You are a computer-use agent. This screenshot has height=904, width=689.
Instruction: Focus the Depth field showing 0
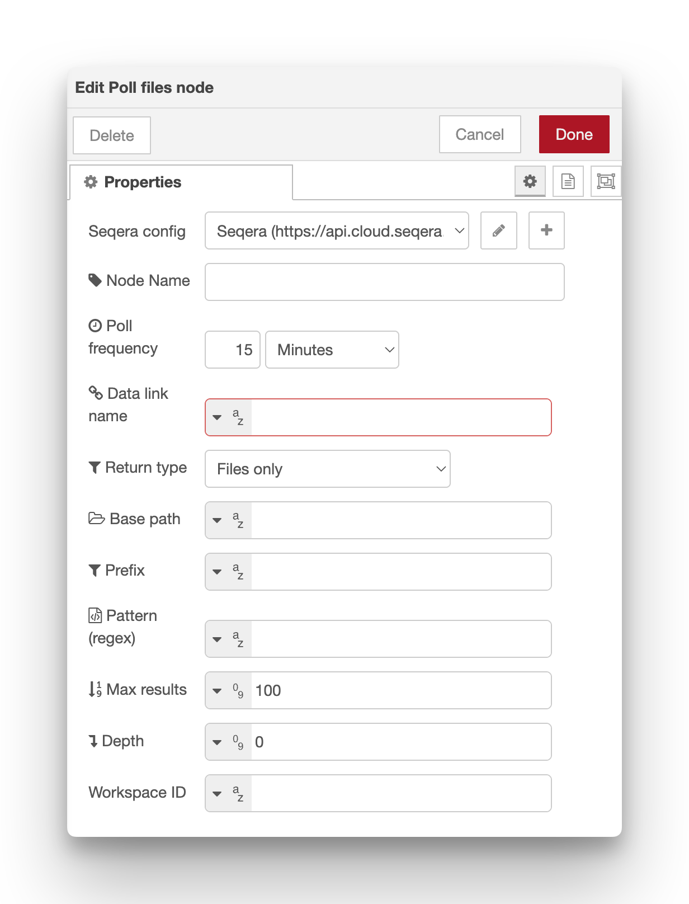401,742
